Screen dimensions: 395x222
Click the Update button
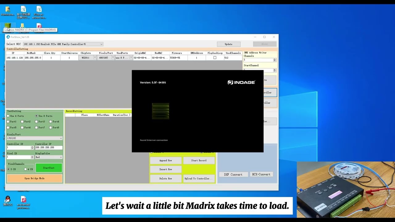tap(228, 44)
